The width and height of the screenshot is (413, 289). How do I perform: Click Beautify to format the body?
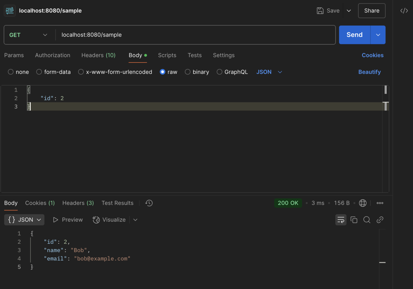pyautogui.click(x=370, y=72)
